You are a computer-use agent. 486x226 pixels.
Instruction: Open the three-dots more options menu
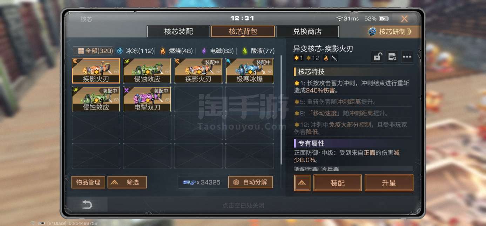click(x=407, y=57)
